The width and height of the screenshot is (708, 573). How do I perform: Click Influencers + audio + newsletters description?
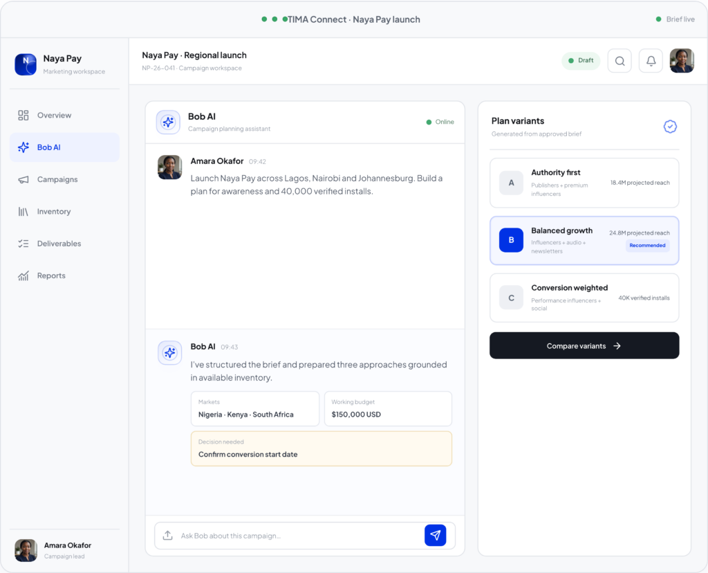pos(558,247)
